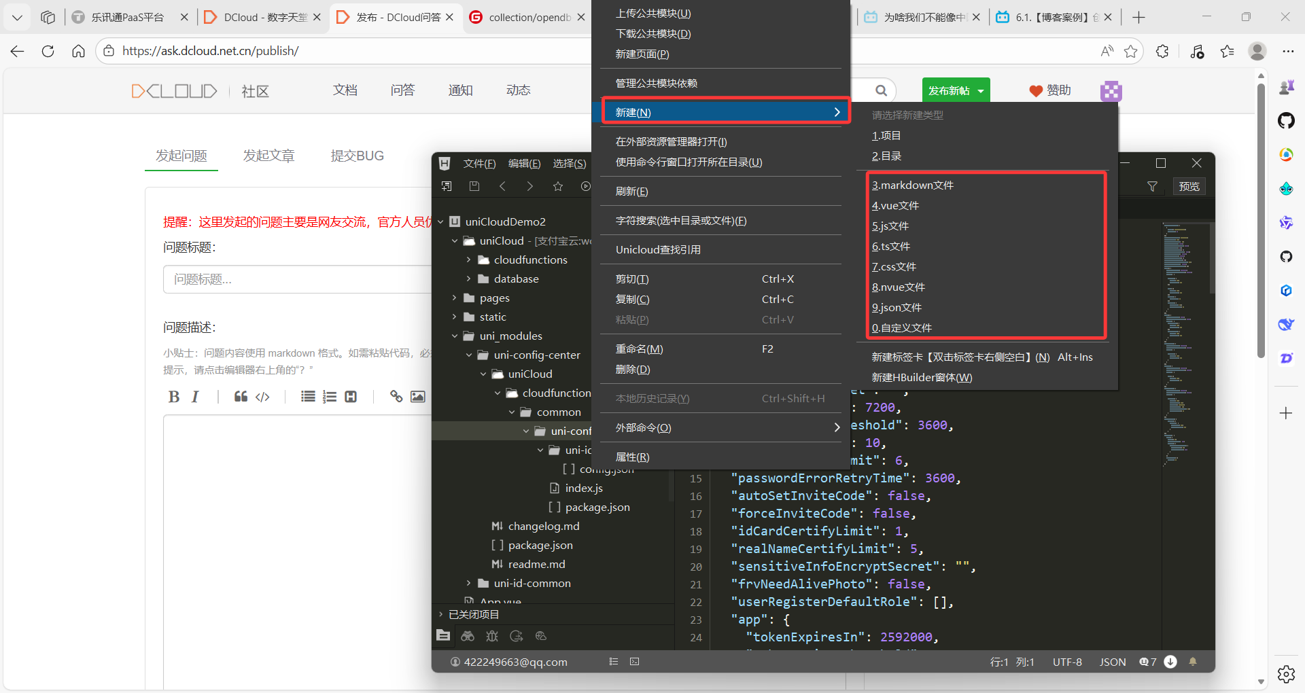Toggle blockquote formatting in the editor toolbar
1305x693 pixels.
[241, 397]
